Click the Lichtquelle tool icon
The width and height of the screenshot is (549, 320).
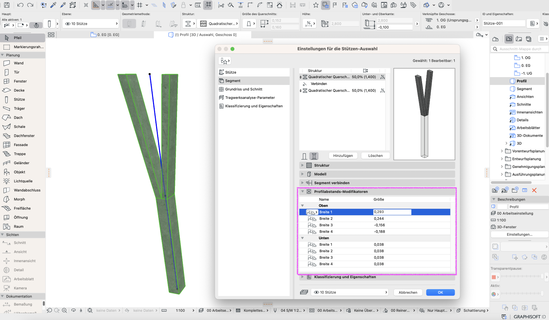tap(7, 181)
